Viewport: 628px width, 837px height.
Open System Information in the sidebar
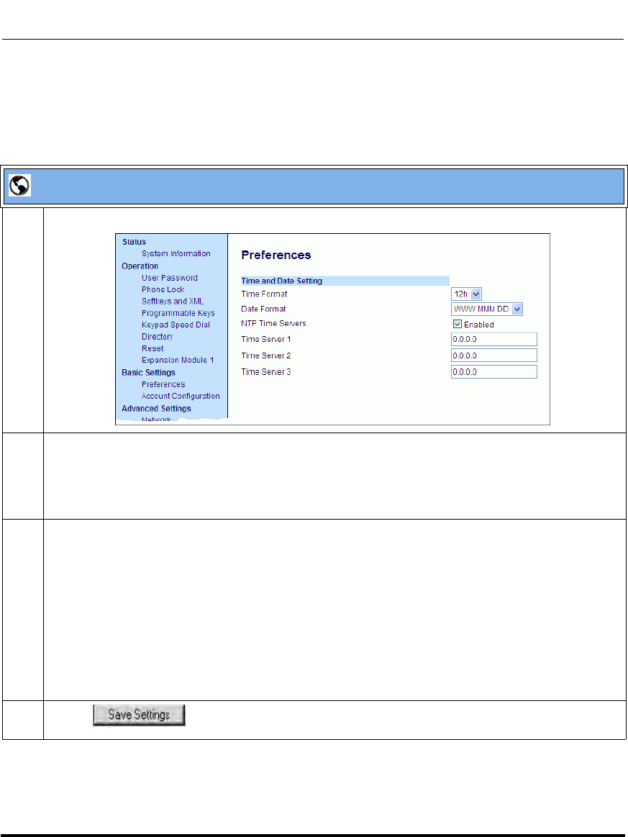(x=176, y=253)
